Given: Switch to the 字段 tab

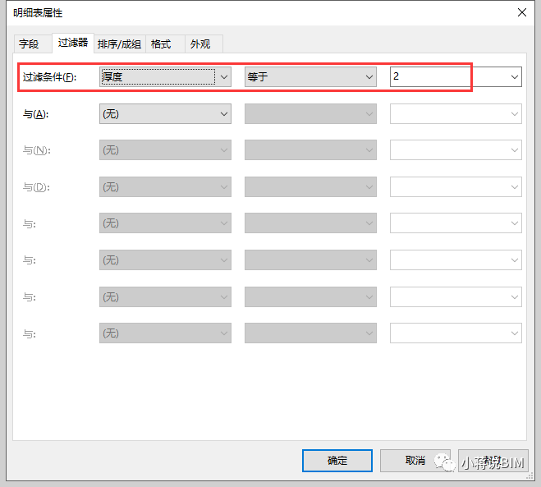Looking at the screenshot, I should pos(33,44).
